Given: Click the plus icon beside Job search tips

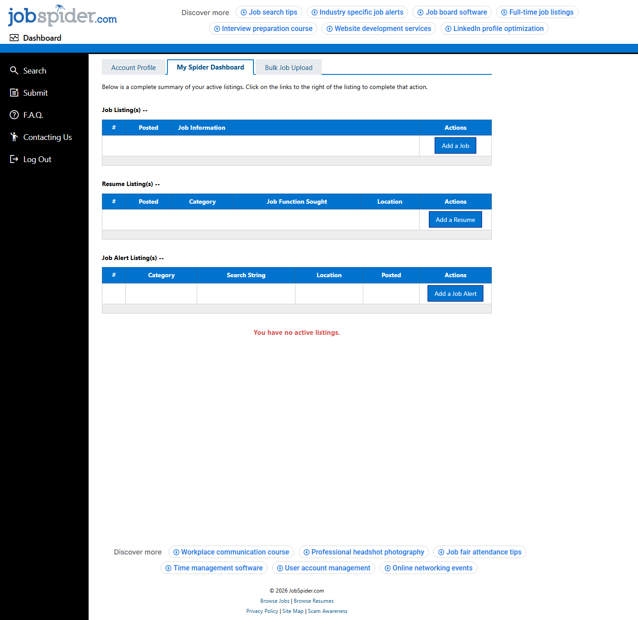Looking at the screenshot, I should click(243, 12).
